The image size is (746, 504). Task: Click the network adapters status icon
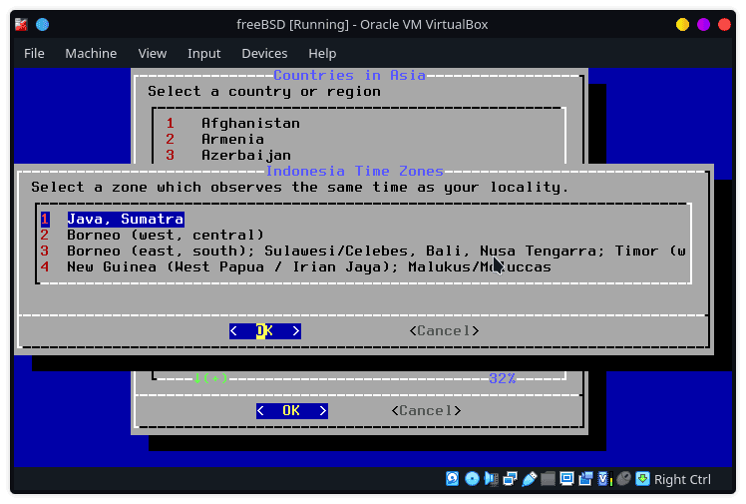pos(510,479)
